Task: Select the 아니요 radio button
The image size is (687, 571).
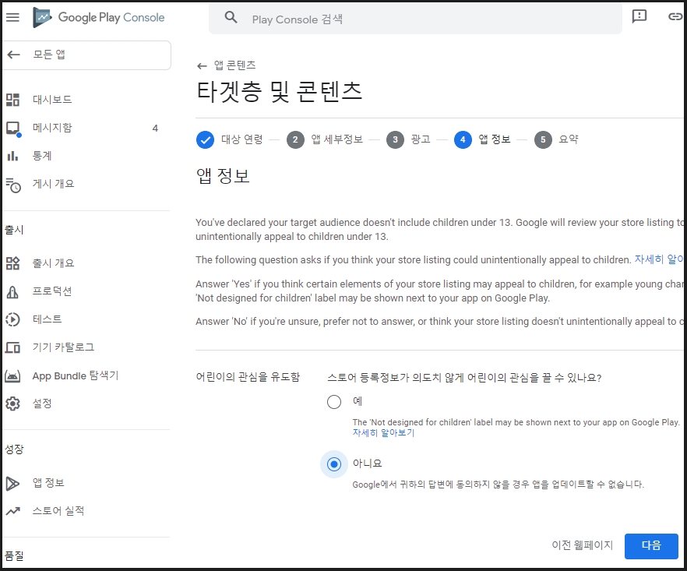Action: point(334,464)
